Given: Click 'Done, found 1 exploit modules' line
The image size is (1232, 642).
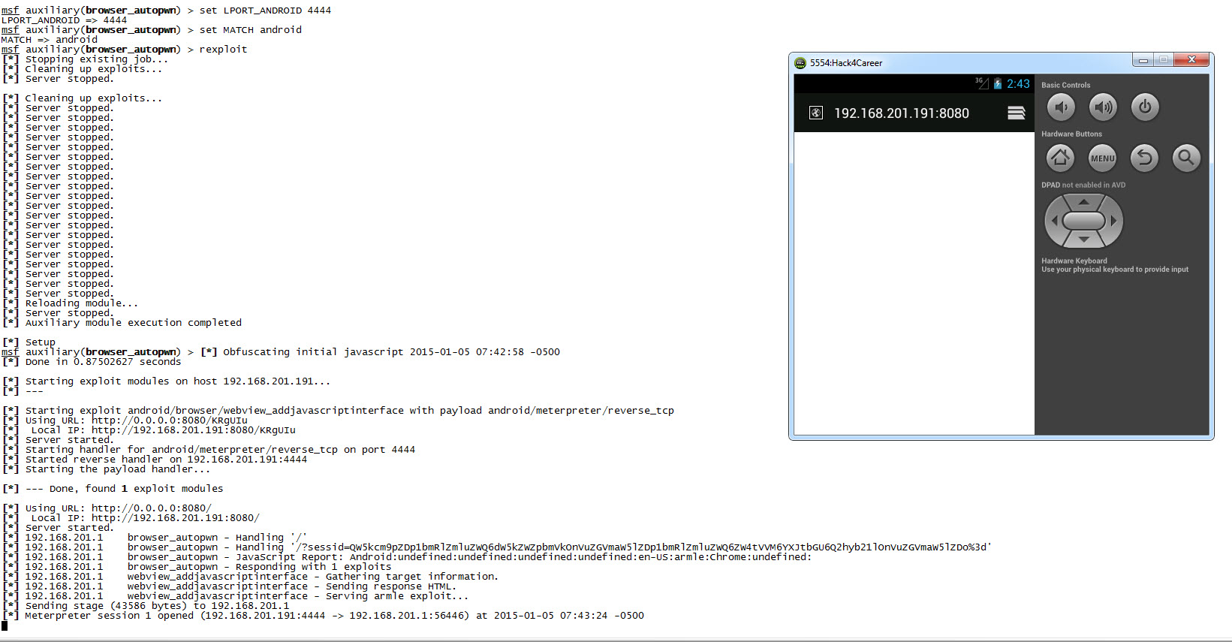Looking at the screenshot, I should [113, 489].
